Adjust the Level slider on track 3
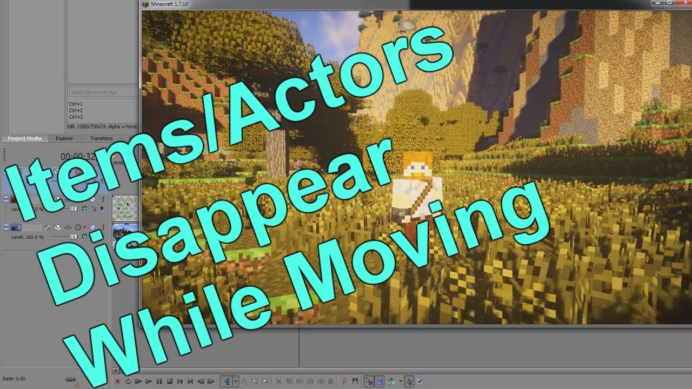The width and height of the screenshot is (692, 389). (x=74, y=237)
